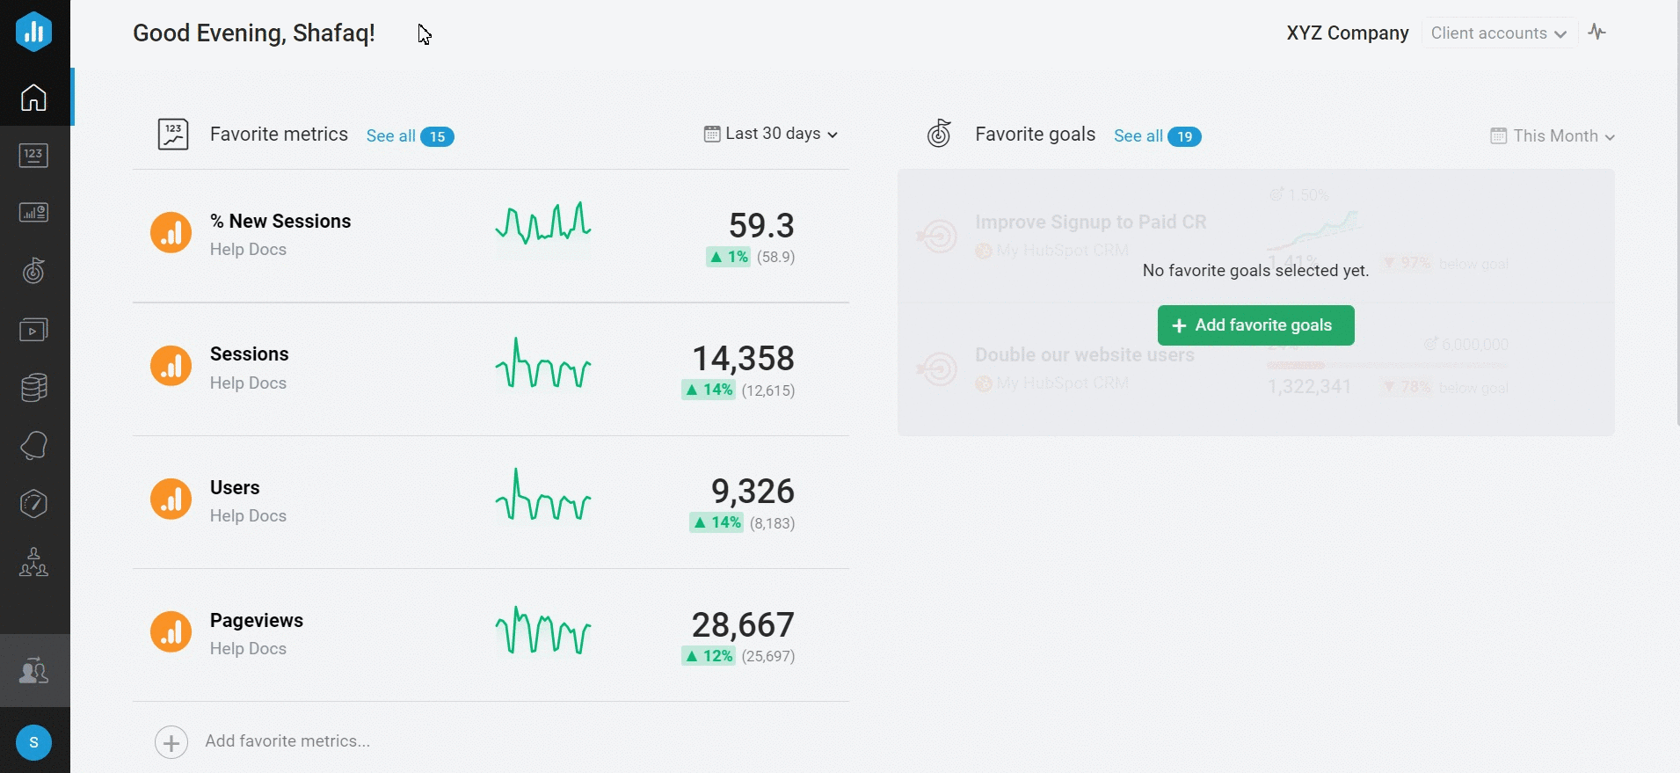Open Metrics icon in left sidebar

point(34,156)
